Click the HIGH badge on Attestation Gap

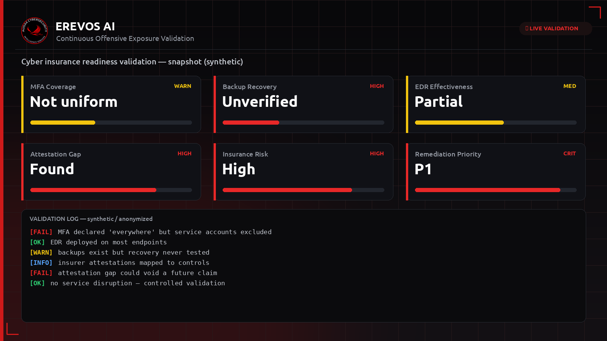pos(184,153)
